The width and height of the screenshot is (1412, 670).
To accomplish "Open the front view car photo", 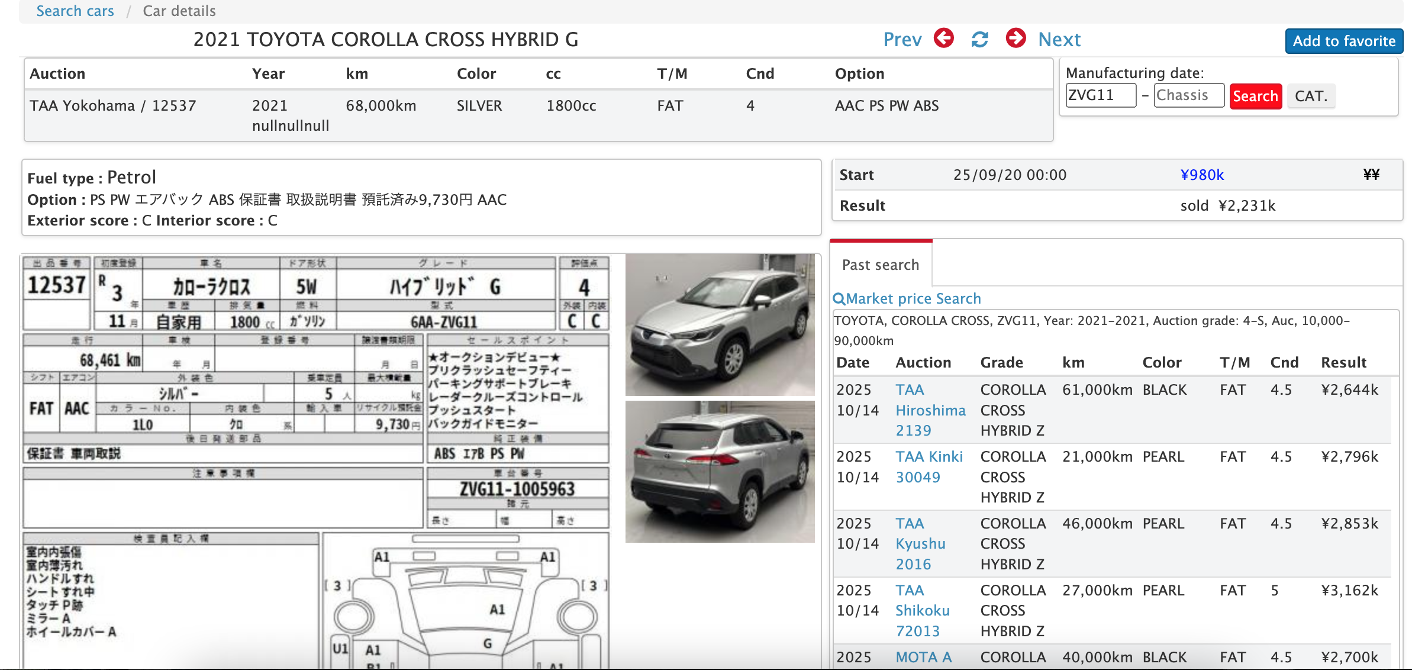I will coord(720,325).
